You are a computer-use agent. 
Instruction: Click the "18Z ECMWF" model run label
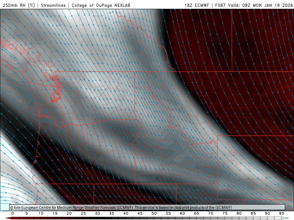pos(197,5)
